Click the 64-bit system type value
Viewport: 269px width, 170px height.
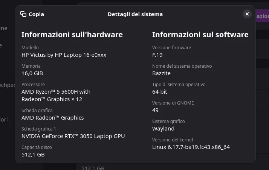click(x=159, y=92)
